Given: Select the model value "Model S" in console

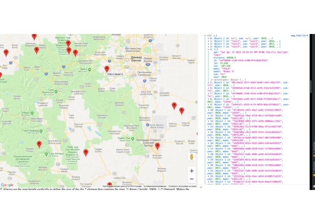Looking at the screenshot, I should tap(229, 71).
